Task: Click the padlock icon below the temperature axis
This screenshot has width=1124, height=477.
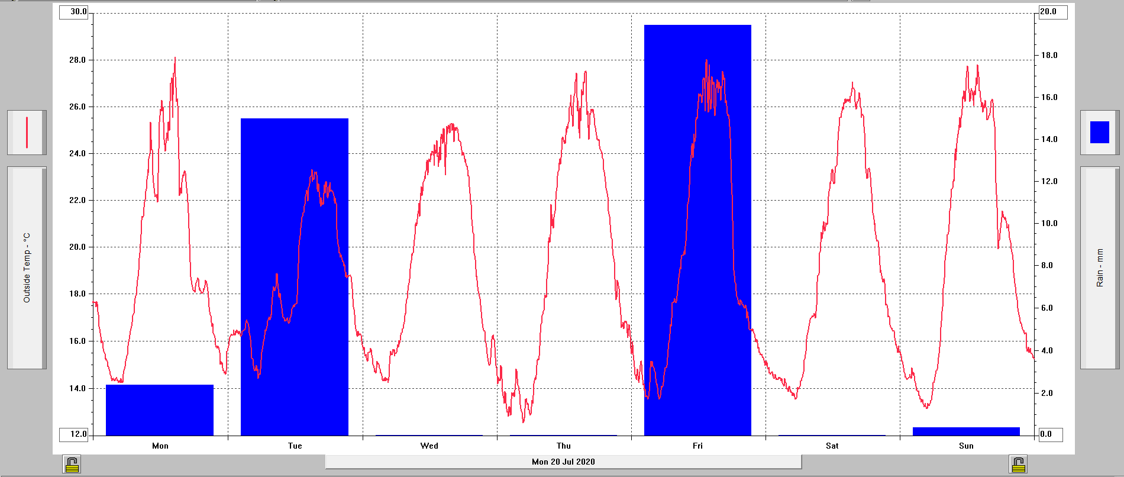Action: tap(72, 465)
